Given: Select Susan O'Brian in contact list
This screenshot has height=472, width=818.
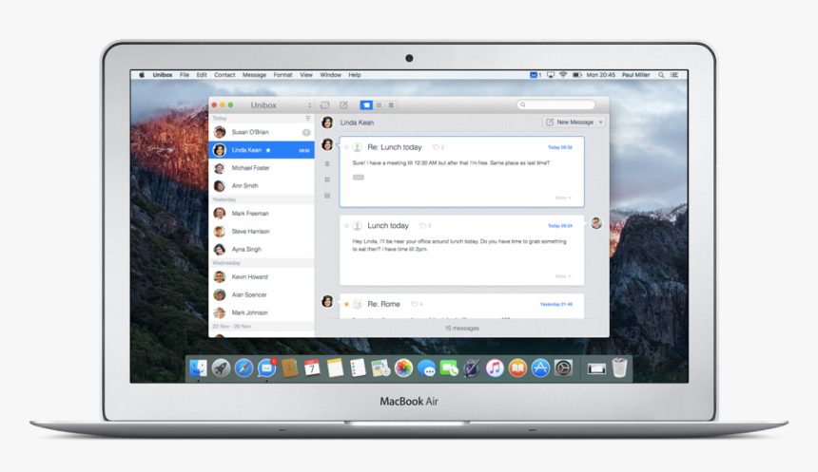Looking at the screenshot, I should pos(262,132).
